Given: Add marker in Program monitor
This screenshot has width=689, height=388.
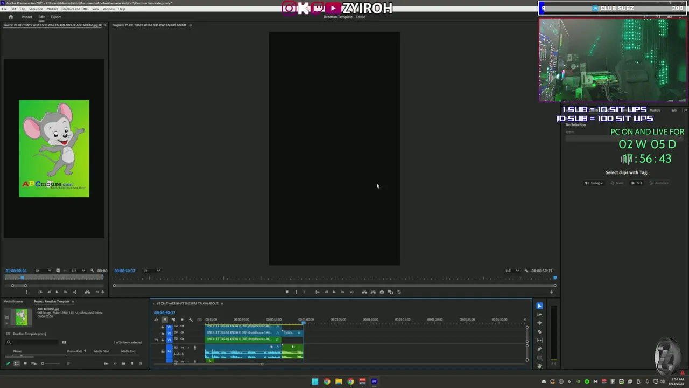Looking at the screenshot, I should click(x=287, y=292).
